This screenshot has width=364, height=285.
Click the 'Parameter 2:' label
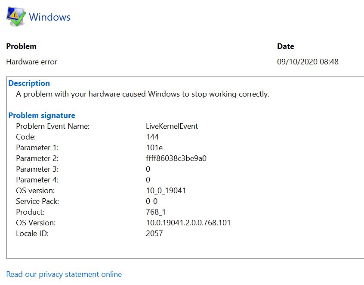(37, 158)
